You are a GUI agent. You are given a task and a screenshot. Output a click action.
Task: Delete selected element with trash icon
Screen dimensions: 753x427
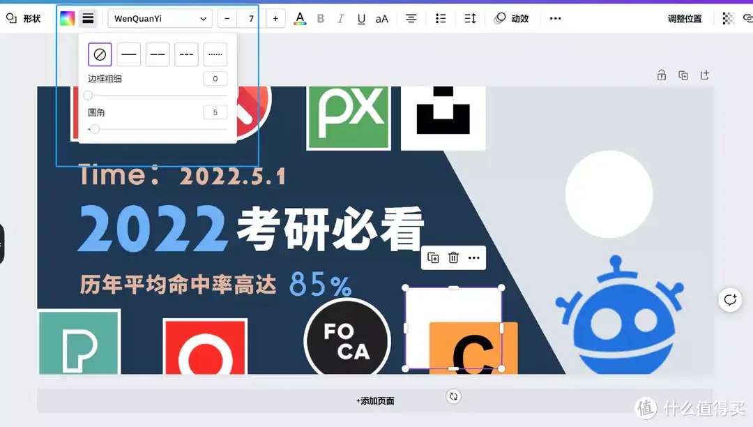[453, 258]
